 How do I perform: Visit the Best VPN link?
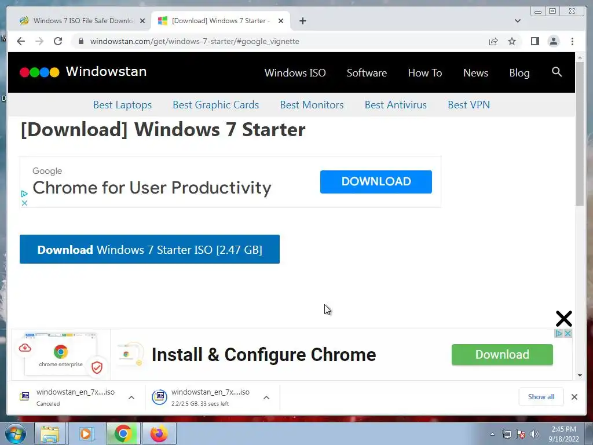[468, 105]
